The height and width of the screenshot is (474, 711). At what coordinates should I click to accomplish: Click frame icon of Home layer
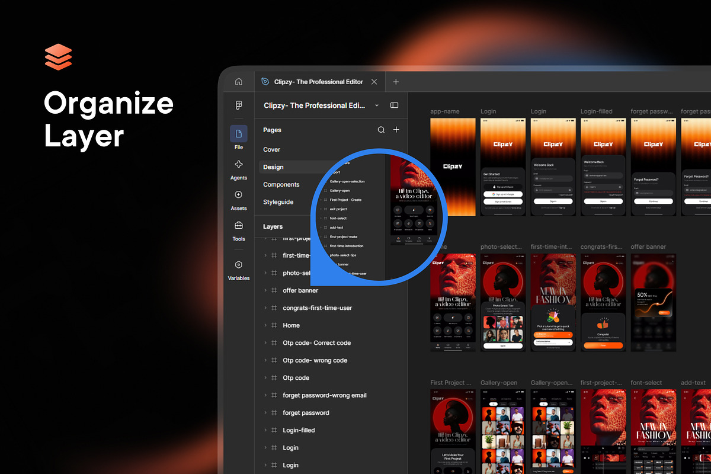tap(274, 325)
